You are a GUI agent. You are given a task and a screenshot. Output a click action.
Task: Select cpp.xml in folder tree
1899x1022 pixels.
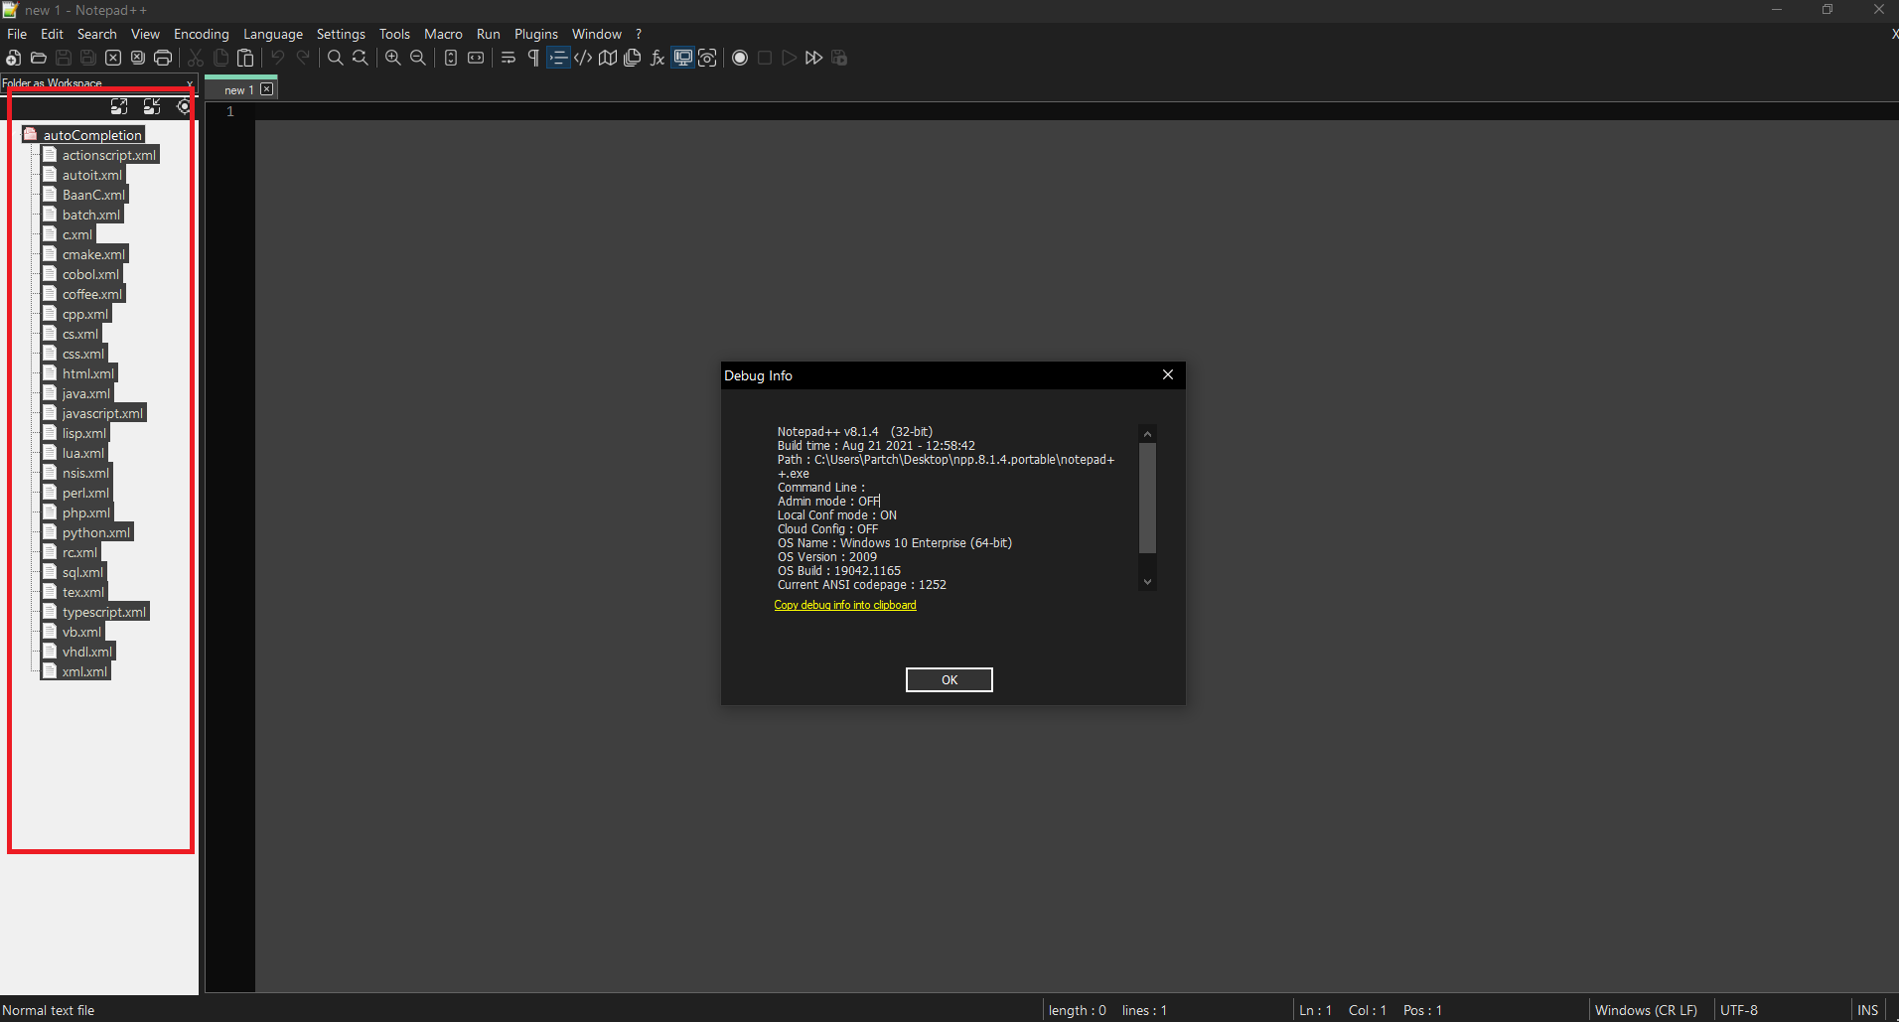coord(85,314)
